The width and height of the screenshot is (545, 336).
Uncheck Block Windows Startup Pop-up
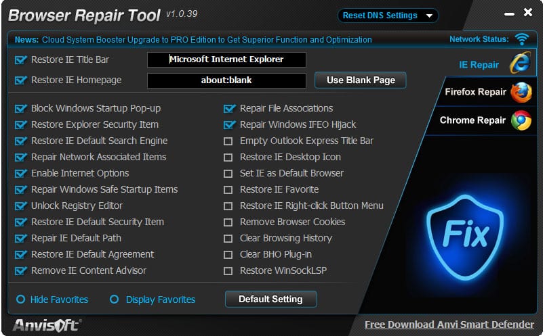[20, 108]
